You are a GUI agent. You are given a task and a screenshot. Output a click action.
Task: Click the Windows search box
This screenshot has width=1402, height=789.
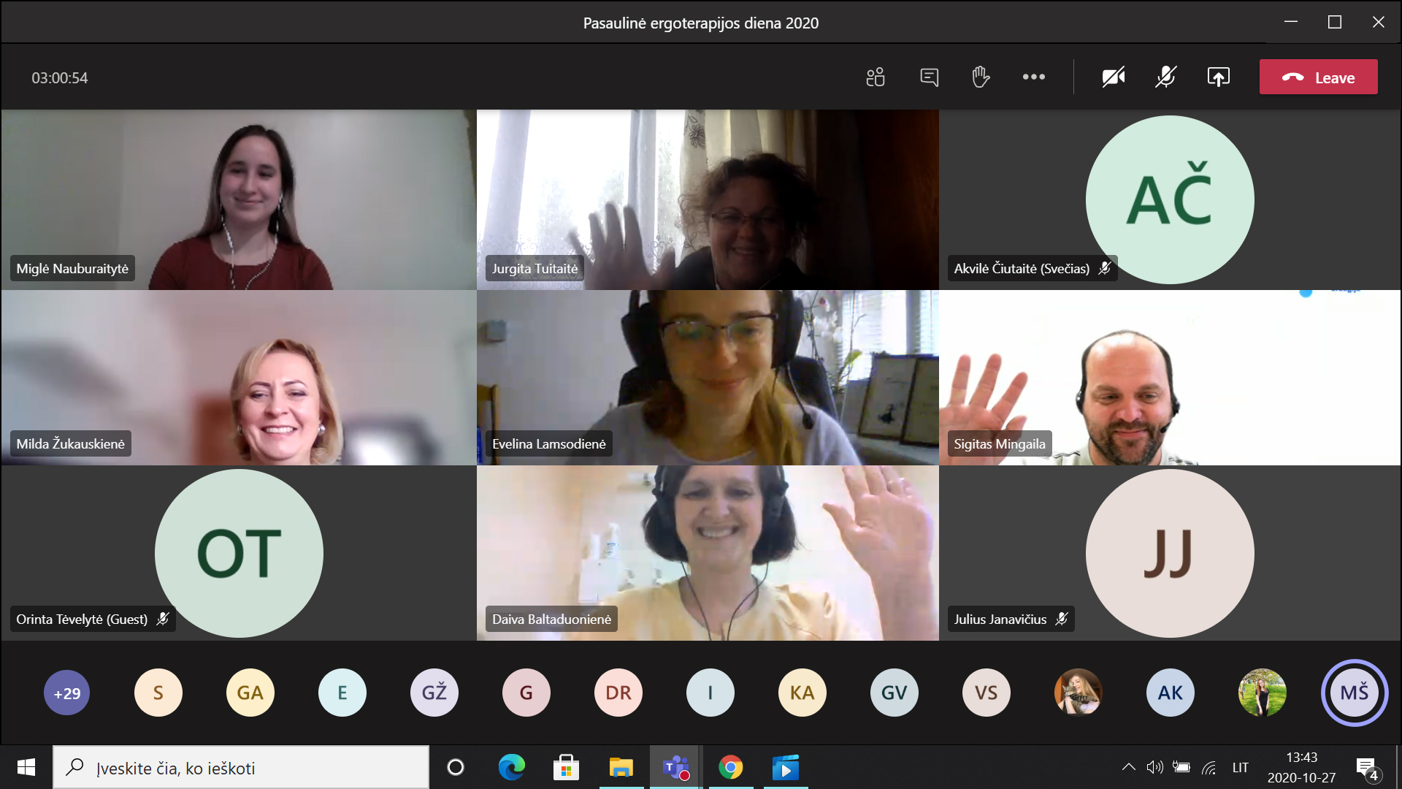click(241, 767)
